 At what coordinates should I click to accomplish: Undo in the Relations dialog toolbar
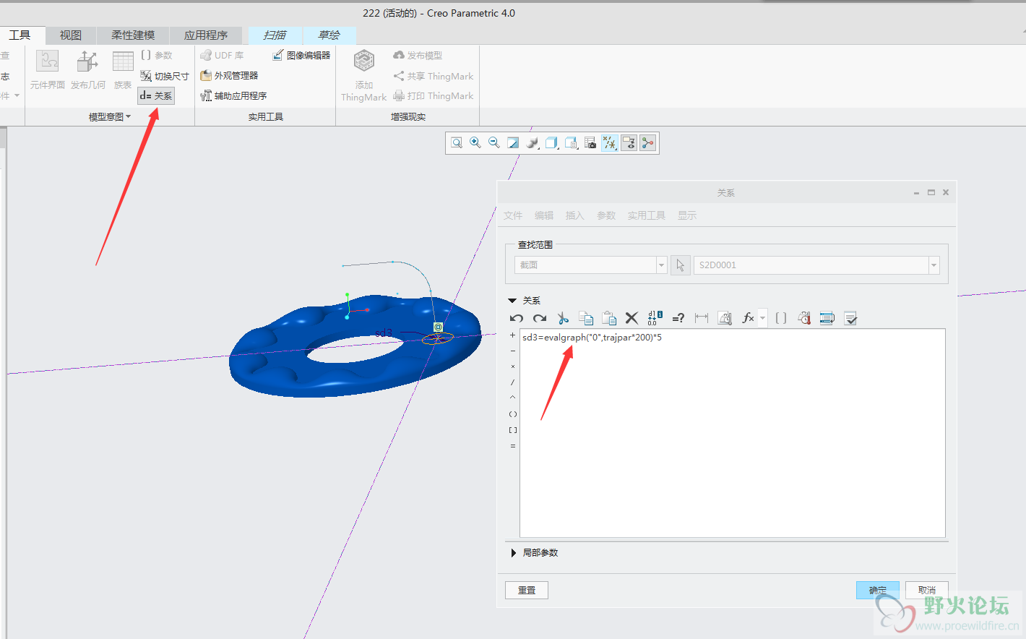coord(517,318)
